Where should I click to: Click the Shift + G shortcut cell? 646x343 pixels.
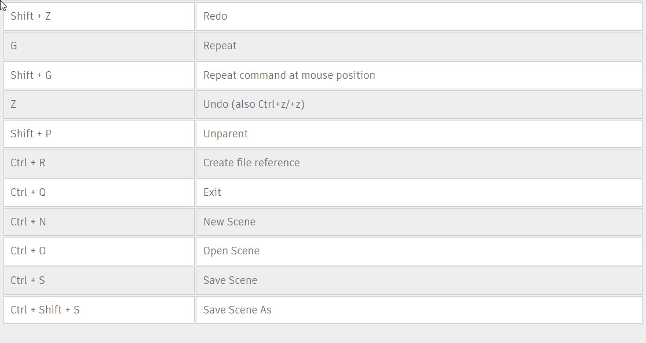pyautogui.click(x=99, y=75)
